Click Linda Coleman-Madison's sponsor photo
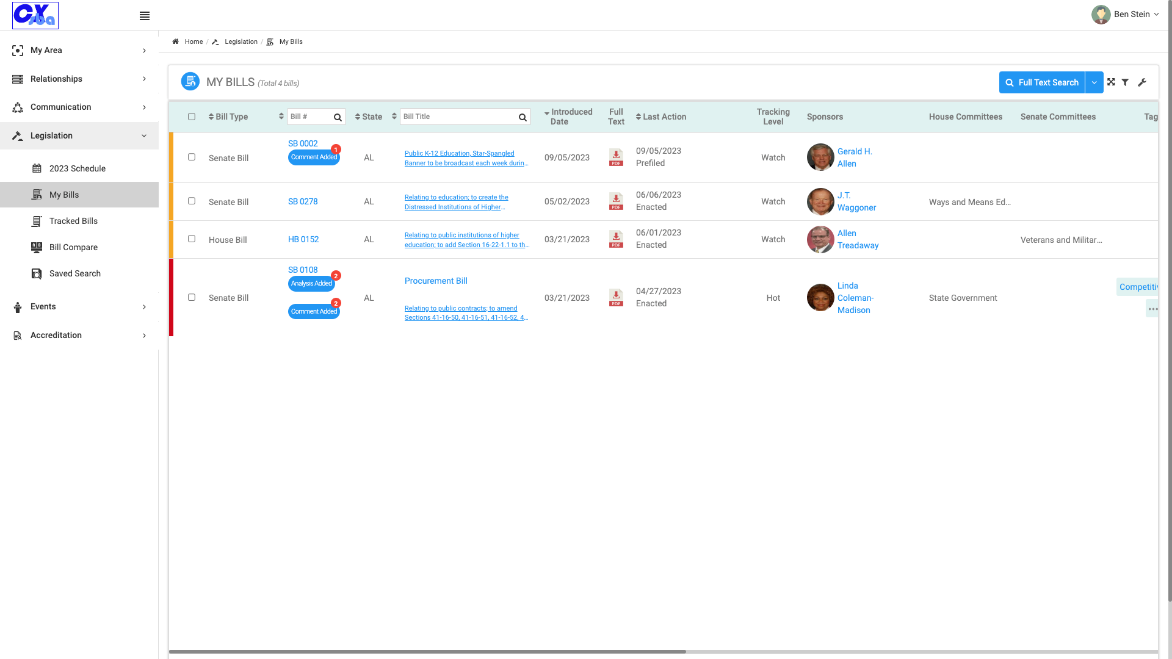The height and width of the screenshot is (659, 1172). click(820, 298)
